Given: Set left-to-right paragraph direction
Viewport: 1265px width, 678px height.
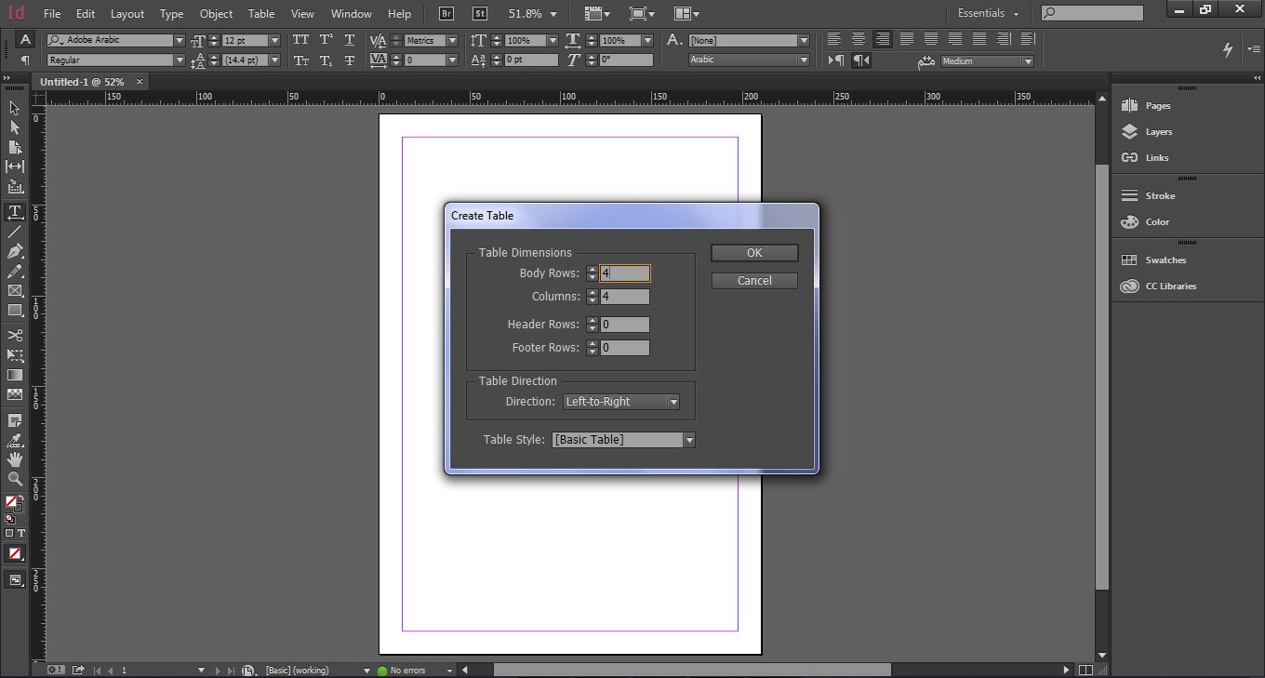Looking at the screenshot, I should pyautogui.click(x=837, y=60).
